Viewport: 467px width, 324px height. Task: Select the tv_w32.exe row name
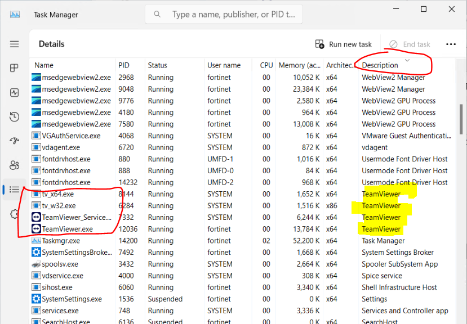click(59, 205)
